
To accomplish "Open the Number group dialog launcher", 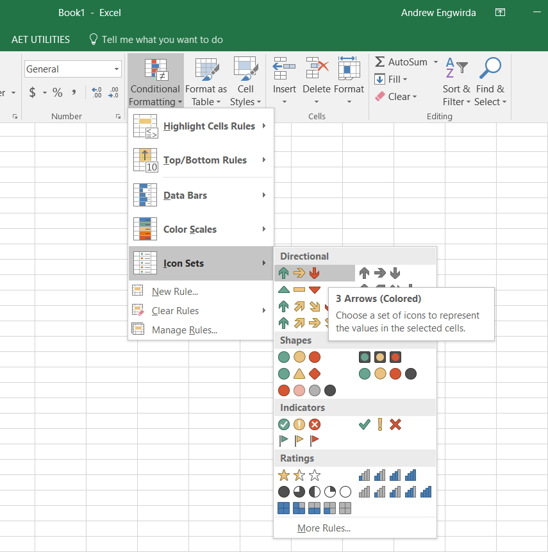I will [x=119, y=116].
